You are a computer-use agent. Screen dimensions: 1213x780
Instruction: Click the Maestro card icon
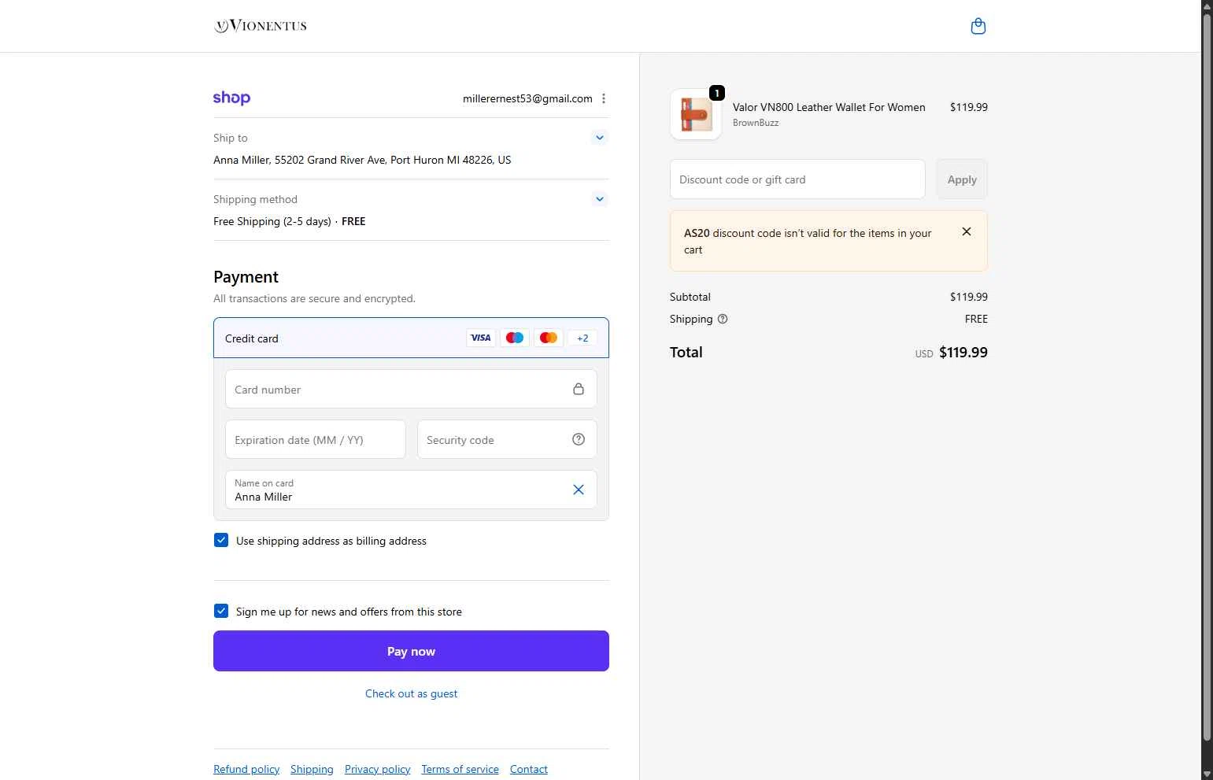point(515,338)
